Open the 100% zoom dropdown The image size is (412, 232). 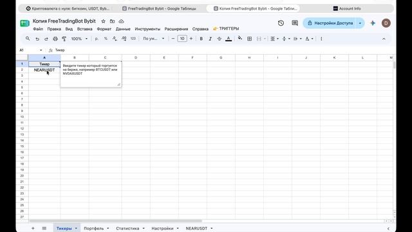[79, 39]
